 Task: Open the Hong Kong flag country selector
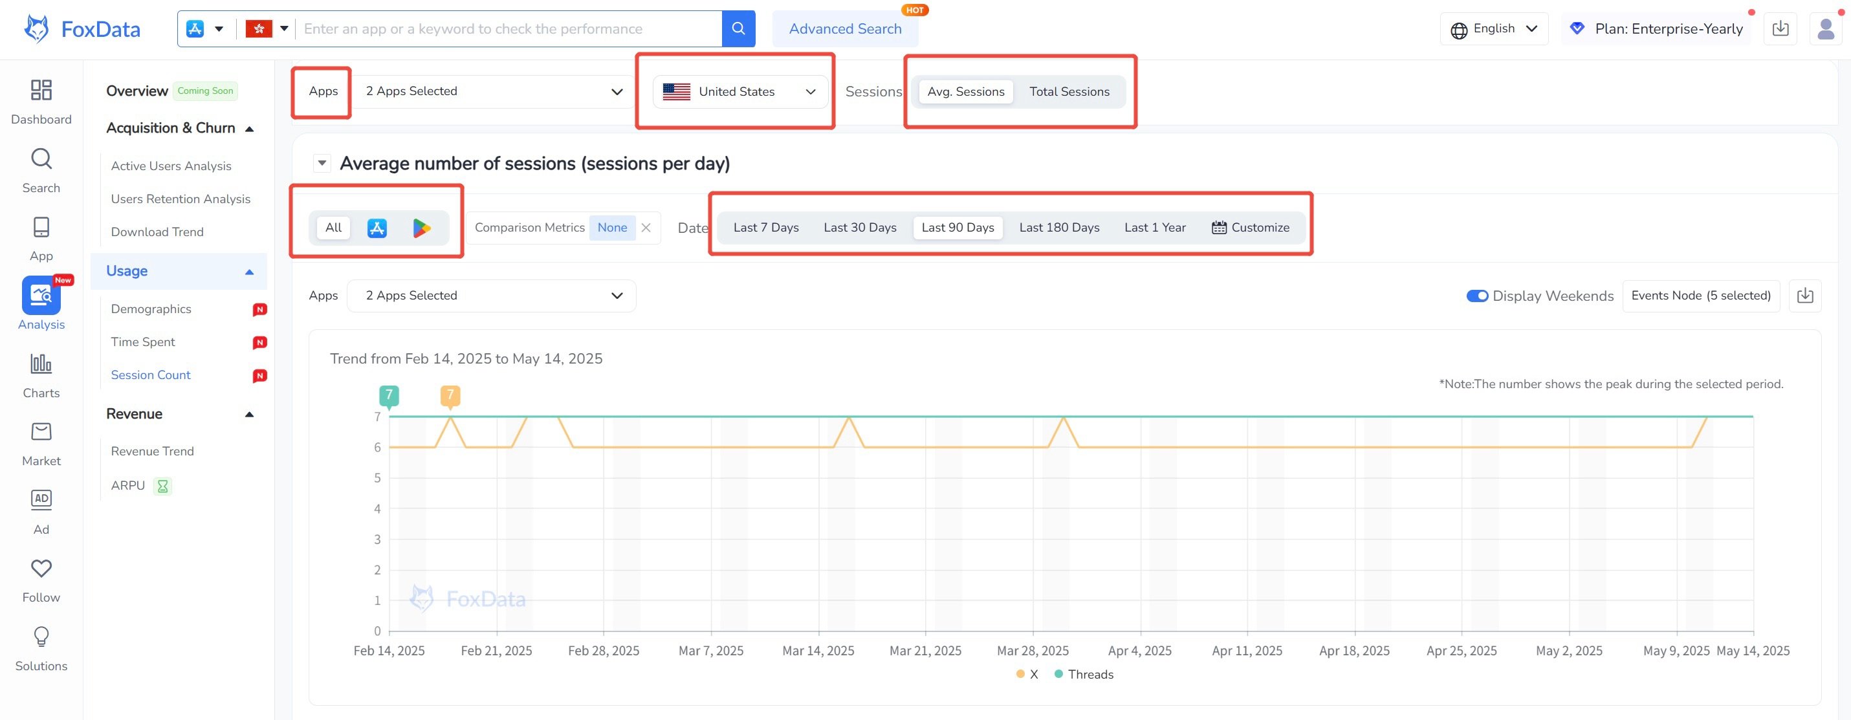tap(267, 28)
